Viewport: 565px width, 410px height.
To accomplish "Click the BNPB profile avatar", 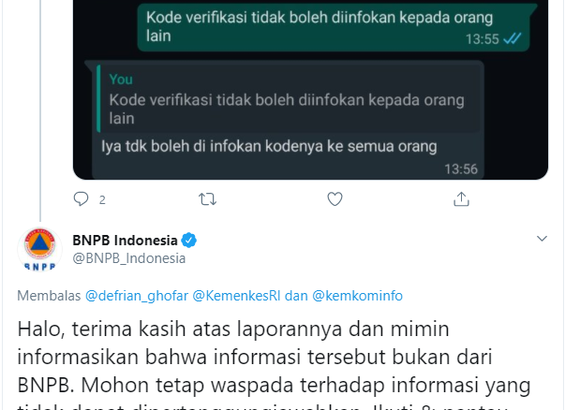I will [x=40, y=249].
